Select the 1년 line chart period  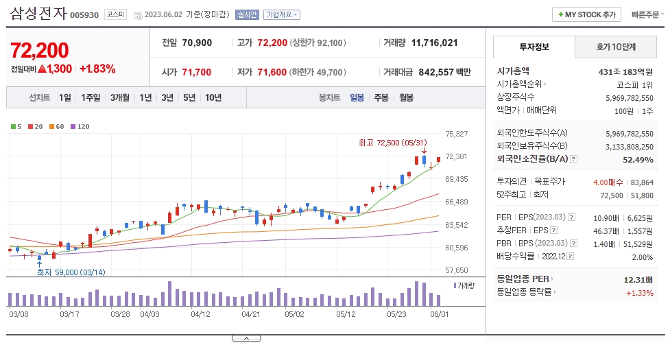(145, 97)
